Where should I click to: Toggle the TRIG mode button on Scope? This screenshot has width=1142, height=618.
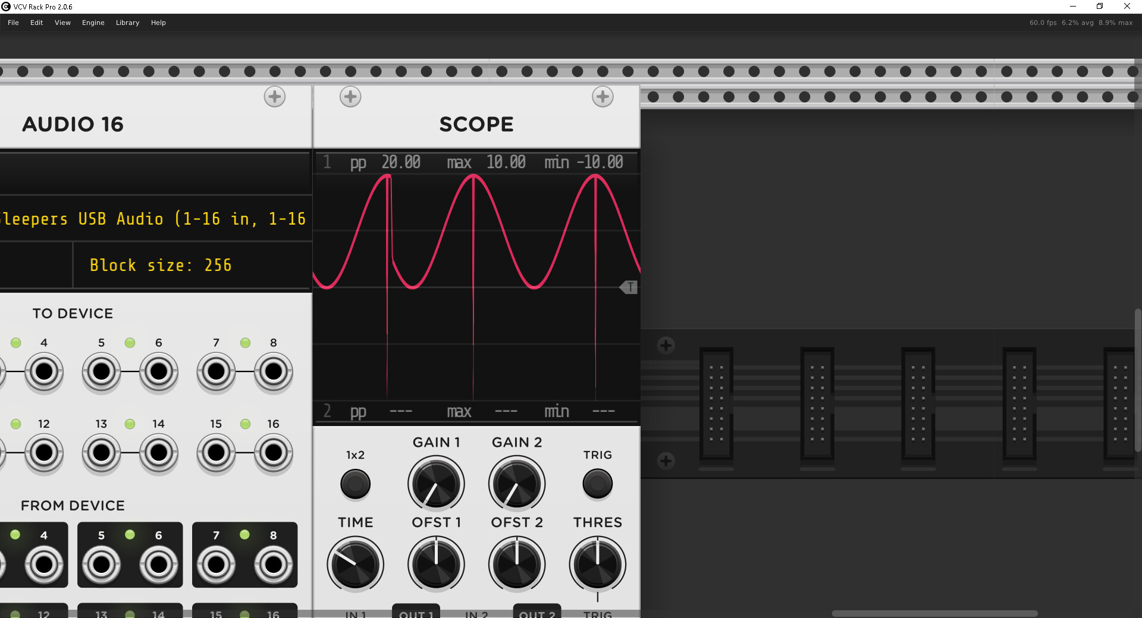point(598,484)
